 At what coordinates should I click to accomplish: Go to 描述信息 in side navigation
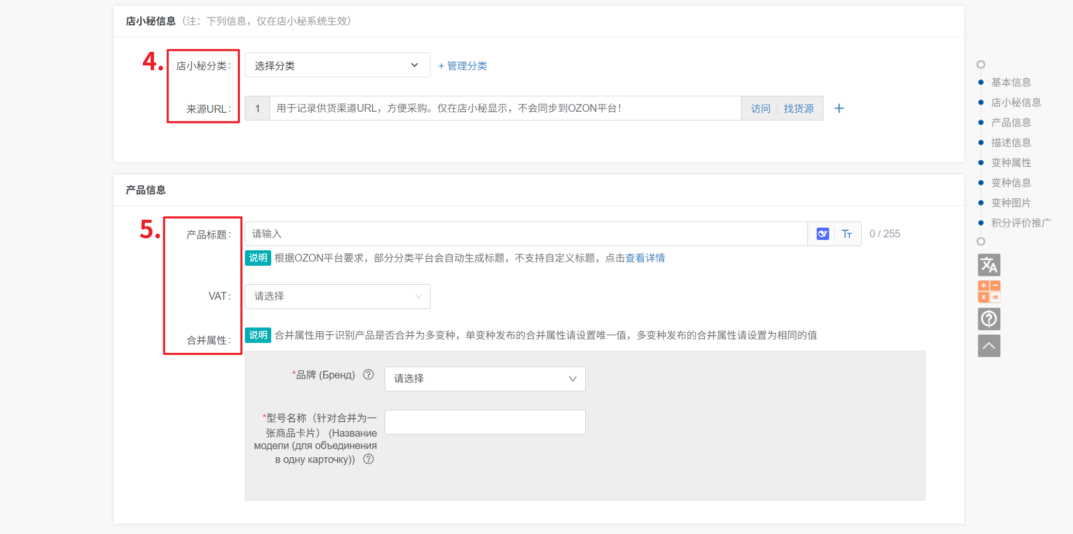[1011, 143]
